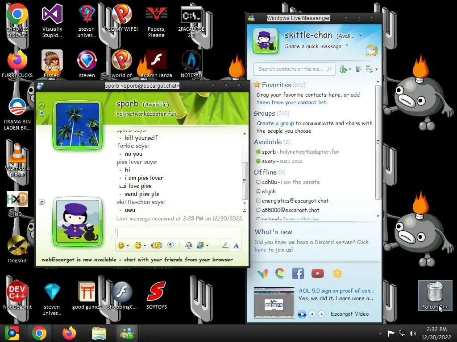Viewport: 457px width, 342px height.
Task: Click the Start button on the taskbar
Action: [12, 333]
